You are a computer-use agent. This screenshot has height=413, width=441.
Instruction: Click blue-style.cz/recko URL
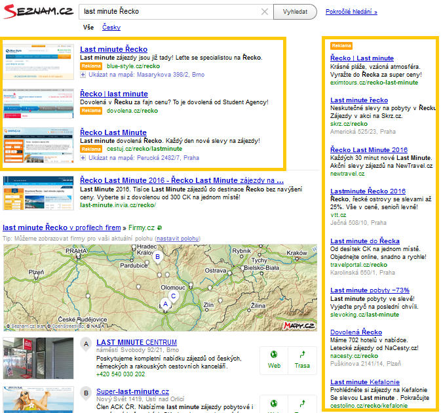[x=133, y=66]
